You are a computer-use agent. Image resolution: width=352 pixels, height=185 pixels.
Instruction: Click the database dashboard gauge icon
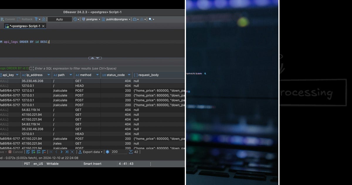click(x=135, y=19)
